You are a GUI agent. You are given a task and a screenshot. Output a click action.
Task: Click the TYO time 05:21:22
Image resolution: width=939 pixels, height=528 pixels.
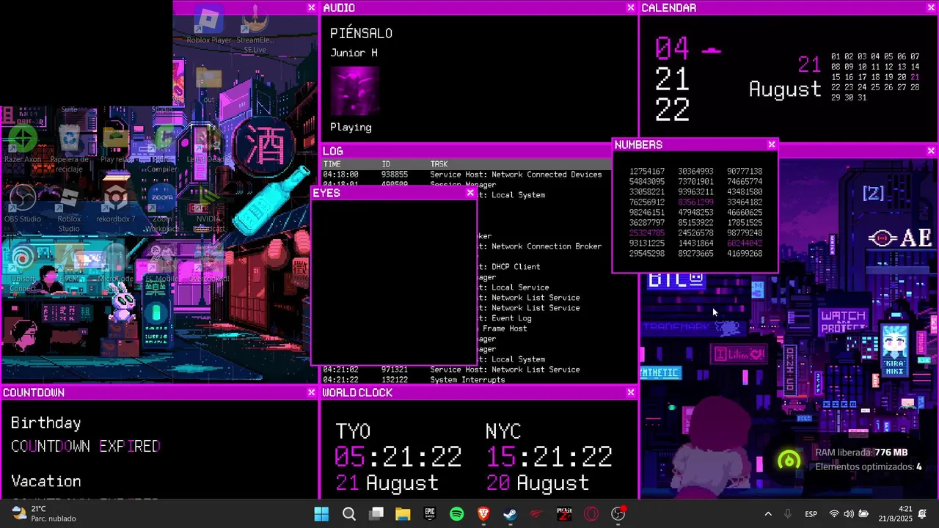pyautogui.click(x=398, y=457)
